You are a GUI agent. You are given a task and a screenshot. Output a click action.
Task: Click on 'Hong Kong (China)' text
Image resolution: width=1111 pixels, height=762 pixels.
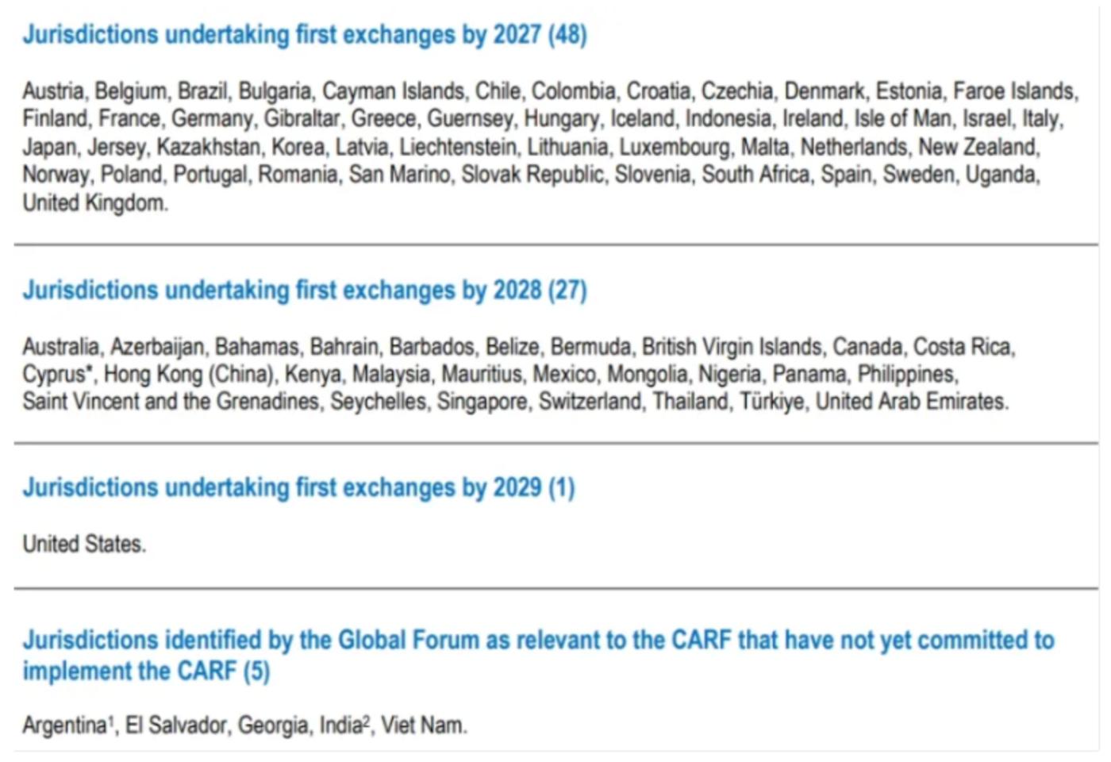click(189, 374)
